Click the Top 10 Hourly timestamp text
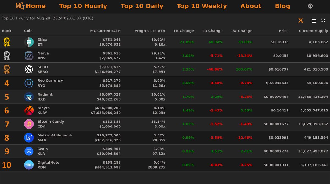Viewport: 330px width, 184px height. (x=48, y=18)
